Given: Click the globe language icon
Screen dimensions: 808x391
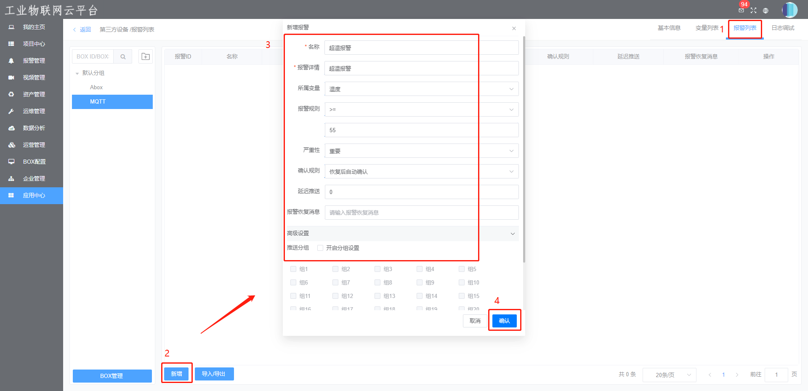Looking at the screenshot, I should [765, 11].
